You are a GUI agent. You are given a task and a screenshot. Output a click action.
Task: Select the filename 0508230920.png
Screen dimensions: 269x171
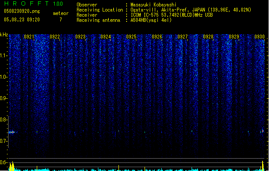pyautogui.click(x=22, y=11)
